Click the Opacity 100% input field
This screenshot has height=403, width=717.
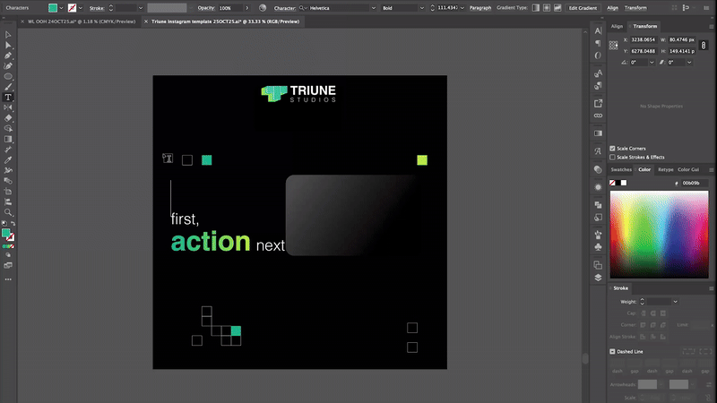[x=230, y=8]
